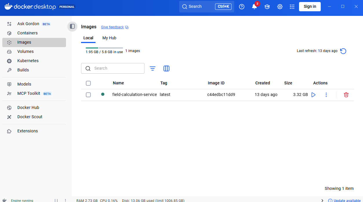Click the Sign in button
Viewport: 363px width, 202px height.
tap(310, 6)
